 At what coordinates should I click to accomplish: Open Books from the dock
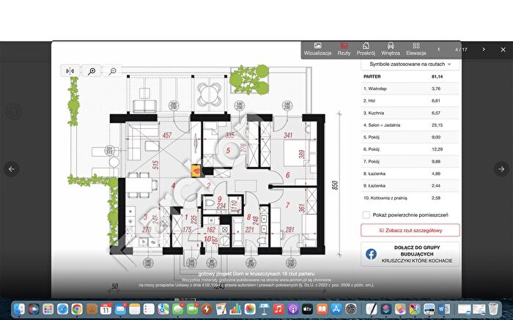322,308
